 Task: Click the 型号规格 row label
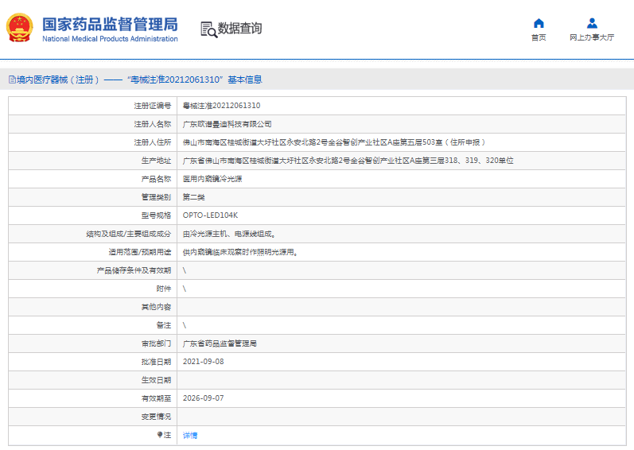pyautogui.click(x=156, y=215)
